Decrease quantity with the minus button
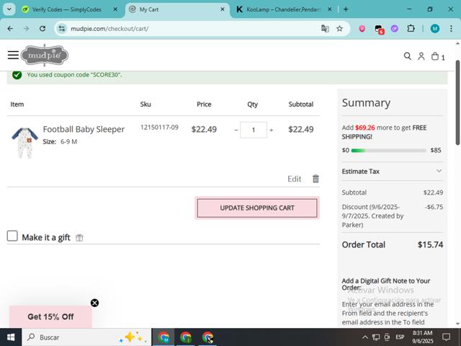Screen dimensions: 461x346 click(236, 130)
